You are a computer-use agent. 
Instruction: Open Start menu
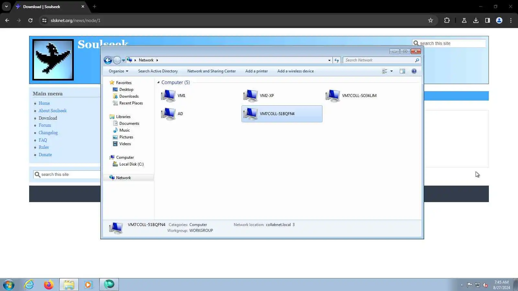9,285
